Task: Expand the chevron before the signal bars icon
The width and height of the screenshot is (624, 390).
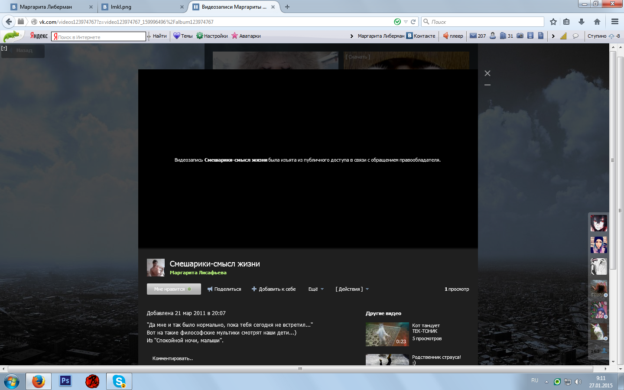Action: (x=553, y=36)
